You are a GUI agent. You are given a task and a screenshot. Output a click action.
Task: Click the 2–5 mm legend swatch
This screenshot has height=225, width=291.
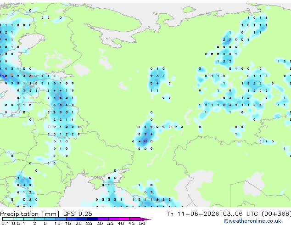tap(39, 219)
